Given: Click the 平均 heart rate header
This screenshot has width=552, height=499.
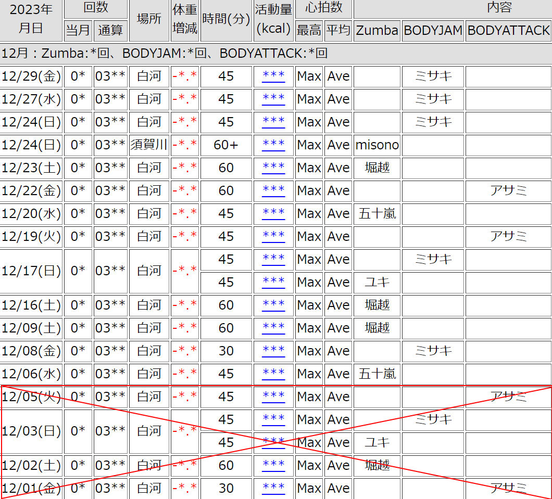Looking at the screenshot, I should tap(338, 31).
